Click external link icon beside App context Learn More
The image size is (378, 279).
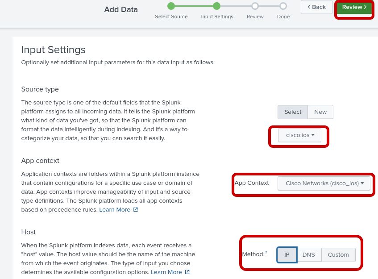[x=136, y=210]
